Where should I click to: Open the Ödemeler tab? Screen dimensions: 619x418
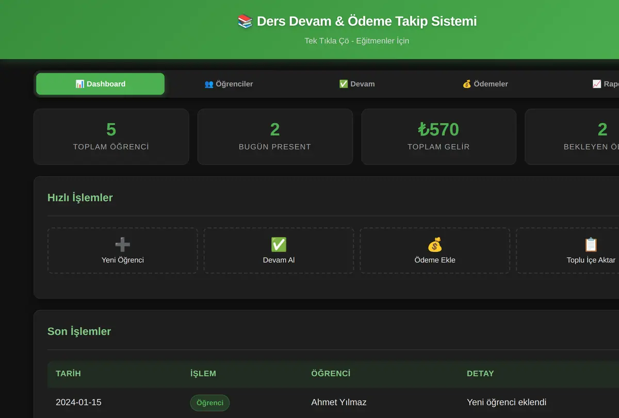point(485,84)
